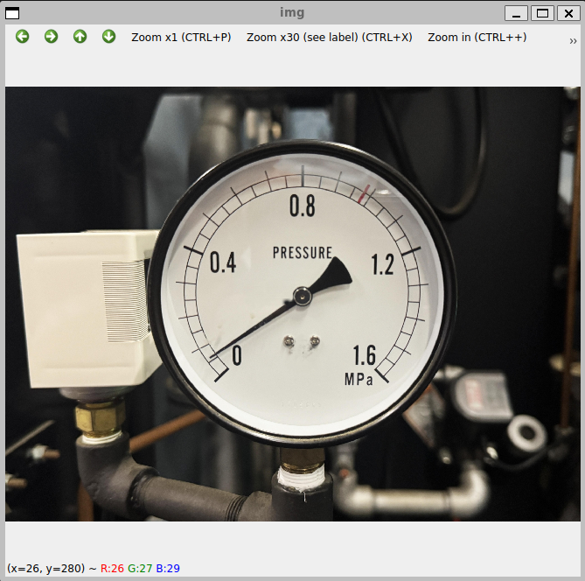
Task: Click the pan right arrow icon
Action: (x=52, y=37)
